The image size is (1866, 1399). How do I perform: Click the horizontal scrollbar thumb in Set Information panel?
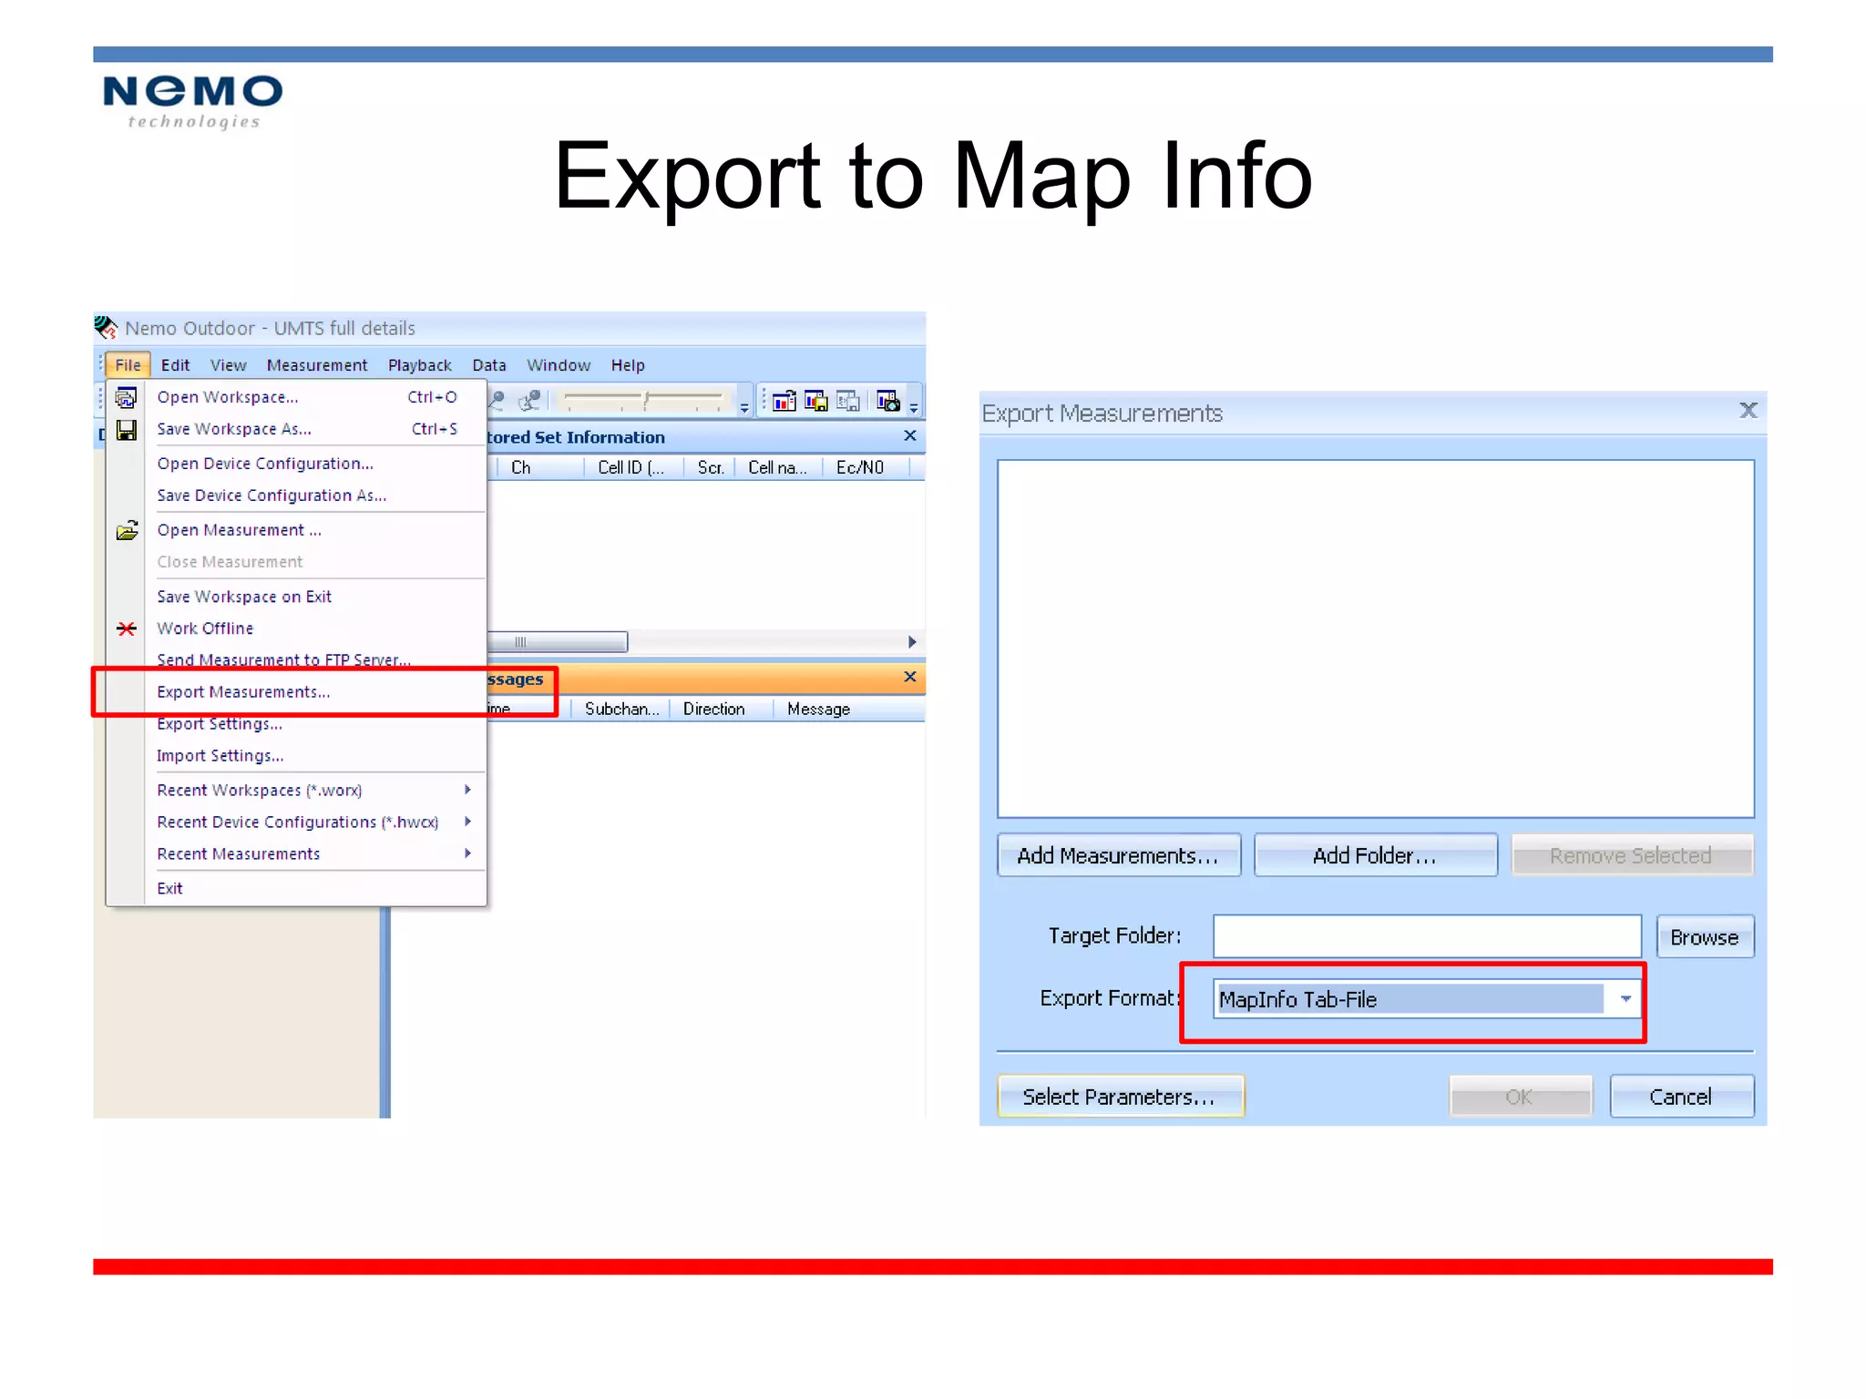[558, 642]
